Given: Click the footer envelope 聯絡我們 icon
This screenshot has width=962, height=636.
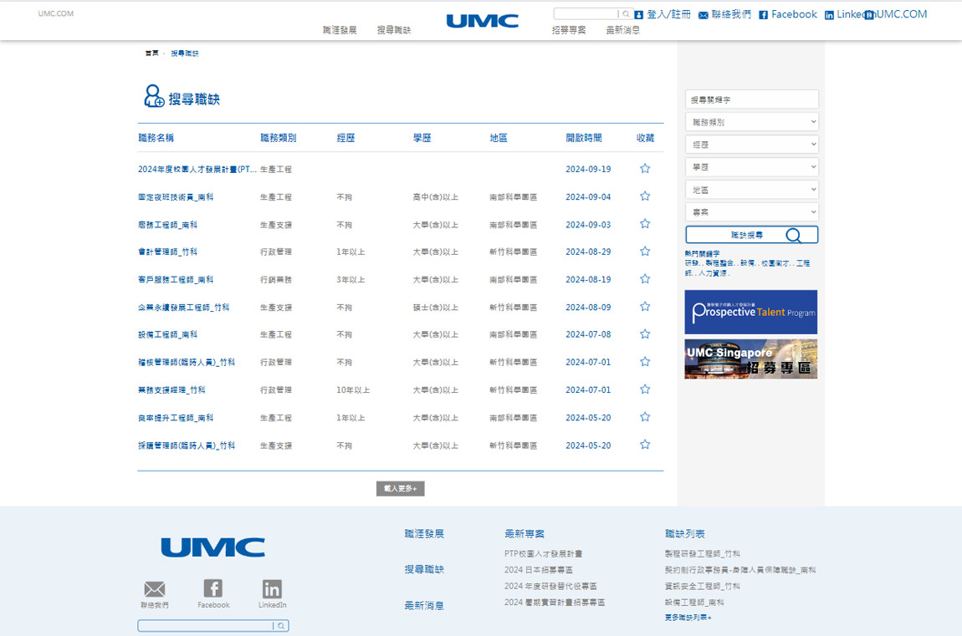Looking at the screenshot, I should pyautogui.click(x=155, y=589).
